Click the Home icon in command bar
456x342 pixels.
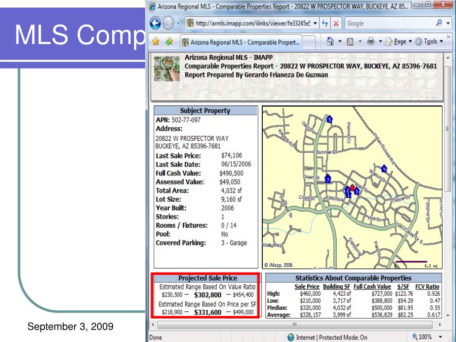[331, 42]
